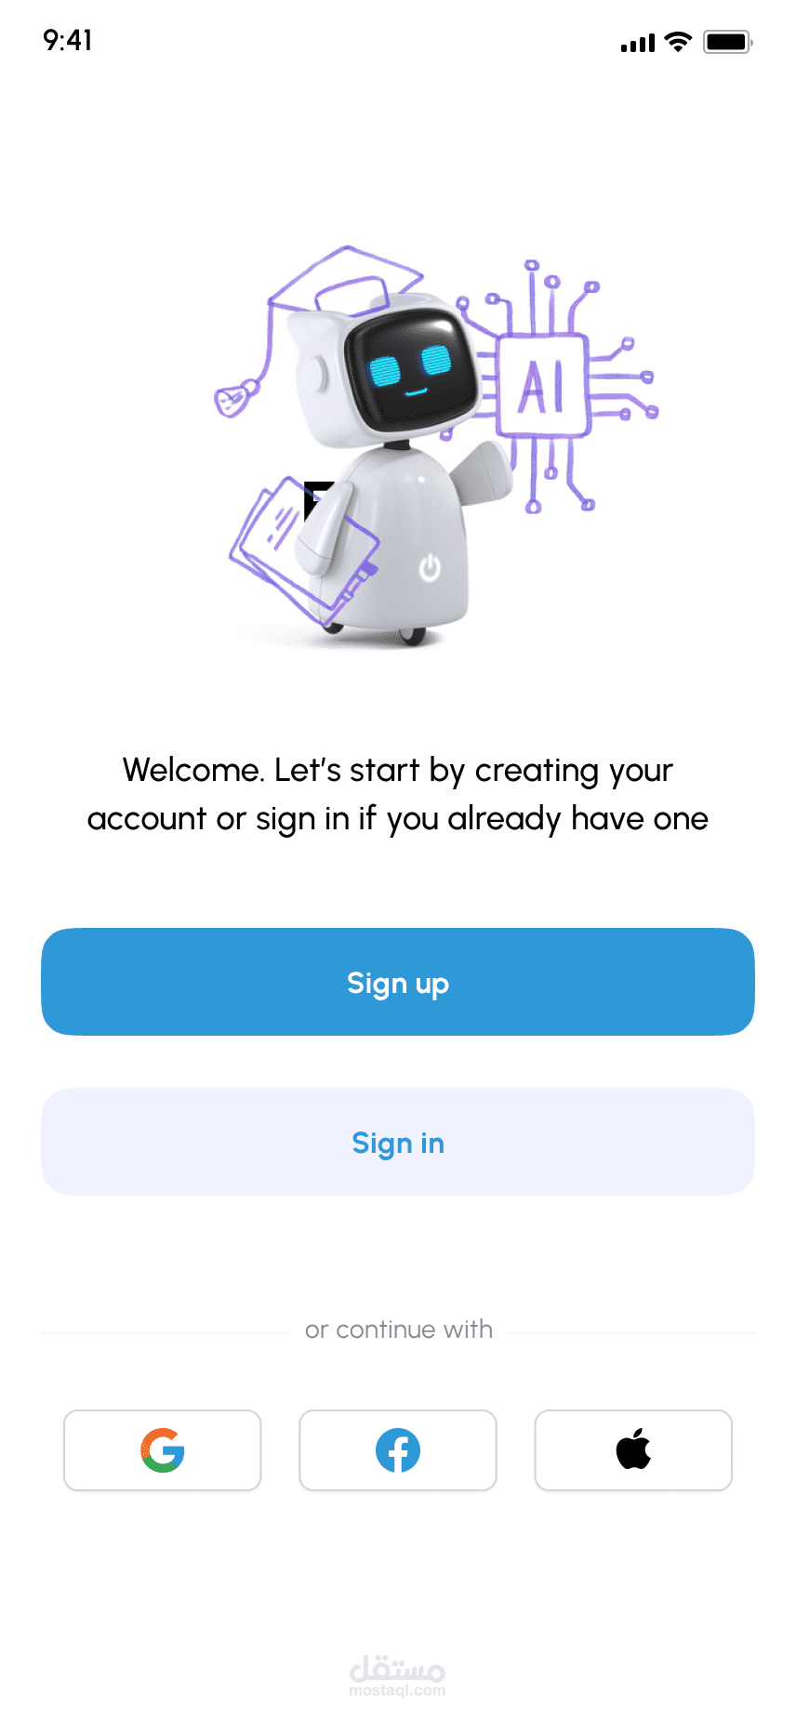The image size is (796, 1733).
Task: Tap the cellular signal bars
Action: click(638, 43)
